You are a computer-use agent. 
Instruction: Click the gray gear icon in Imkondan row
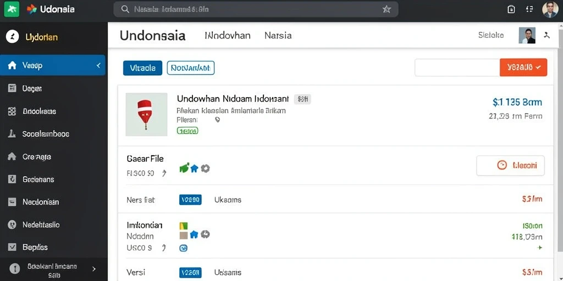tap(205, 234)
